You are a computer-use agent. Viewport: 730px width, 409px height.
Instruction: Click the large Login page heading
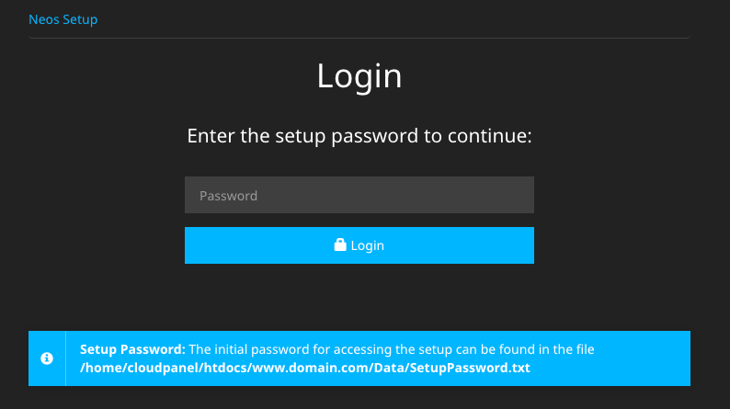(359, 76)
